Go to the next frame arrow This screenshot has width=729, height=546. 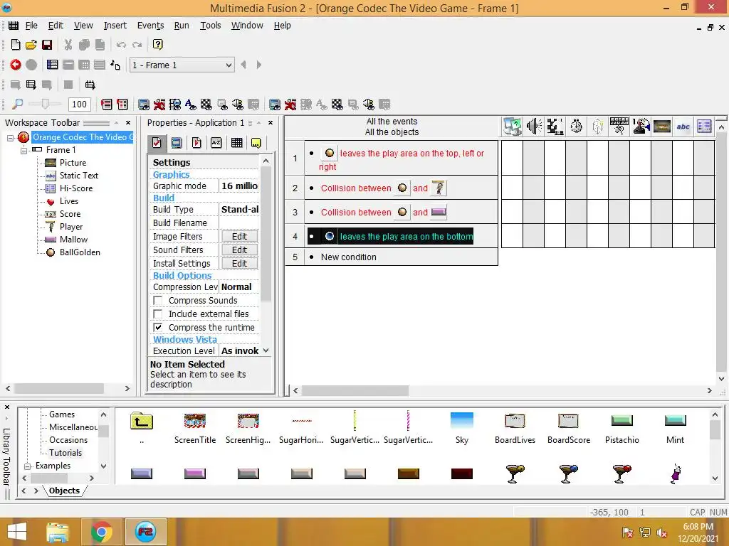[x=259, y=65]
